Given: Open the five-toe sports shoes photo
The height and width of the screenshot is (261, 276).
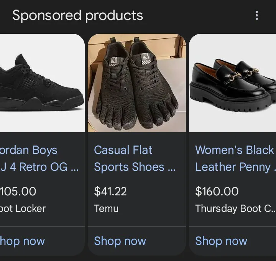Looking at the screenshot, I should [x=136, y=83].
